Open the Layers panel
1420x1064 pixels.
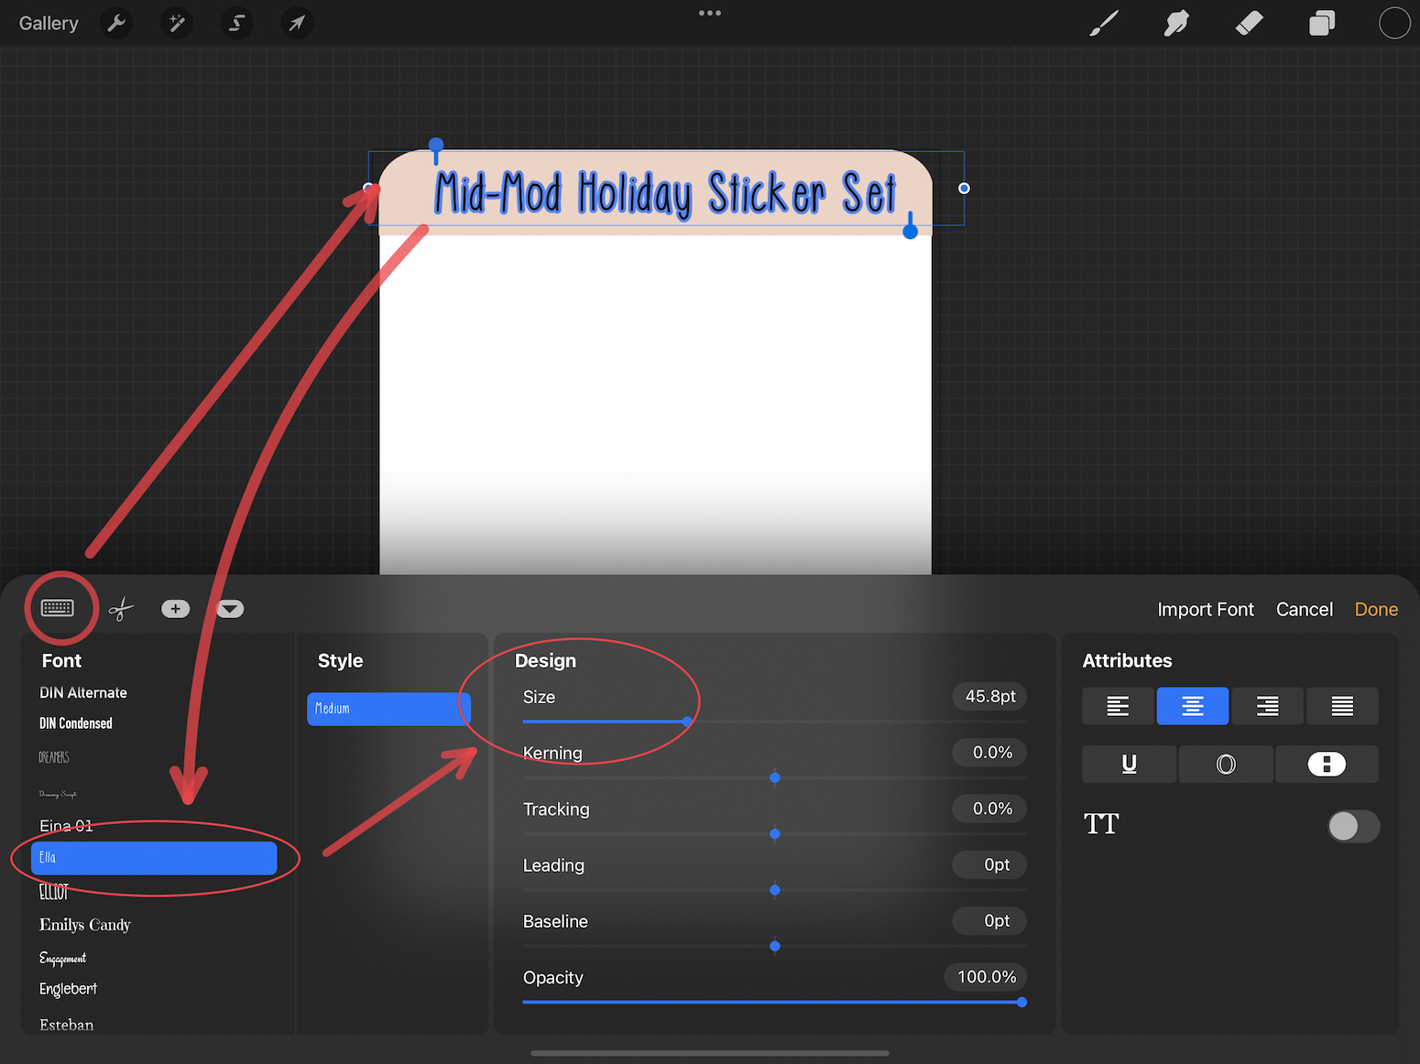pyautogui.click(x=1321, y=23)
